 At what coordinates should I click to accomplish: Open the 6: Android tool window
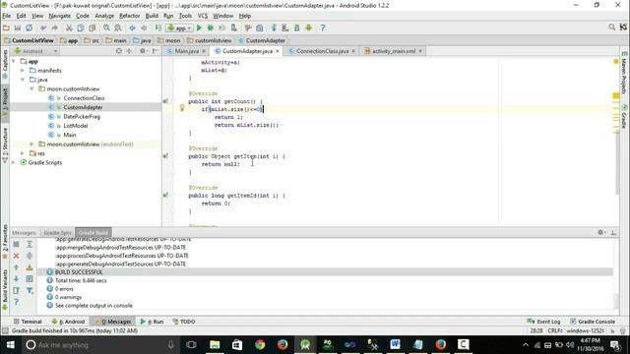coord(68,322)
